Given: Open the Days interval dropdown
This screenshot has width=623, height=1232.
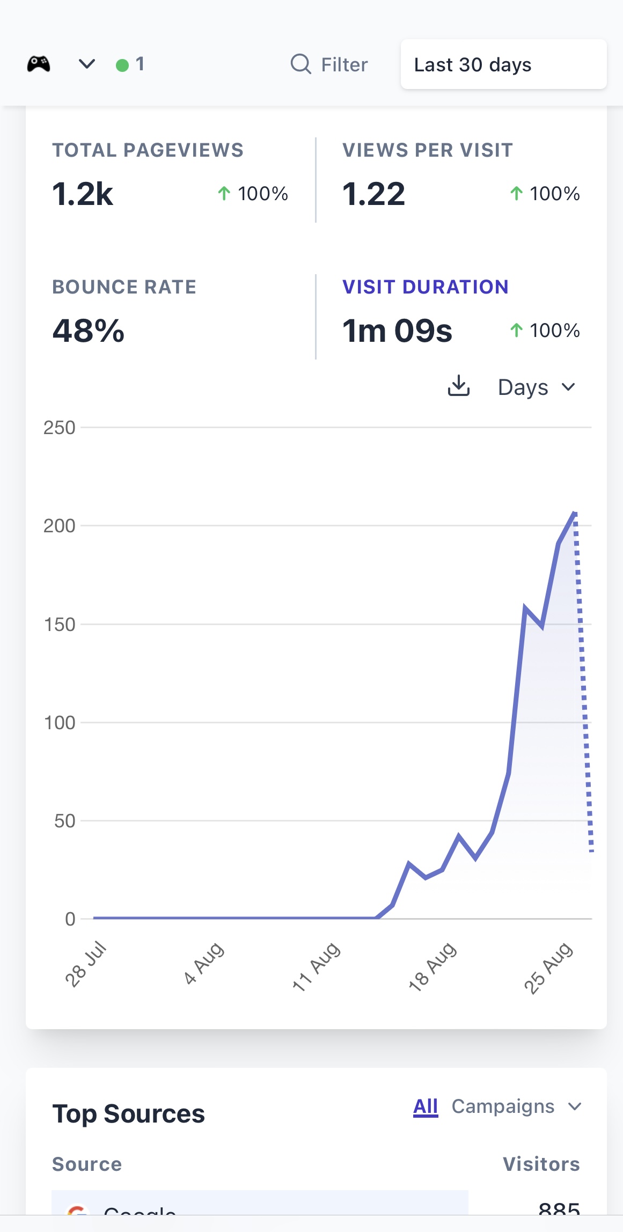Looking at the screenshot, I should pyautogui.click(x=537, y=387).
